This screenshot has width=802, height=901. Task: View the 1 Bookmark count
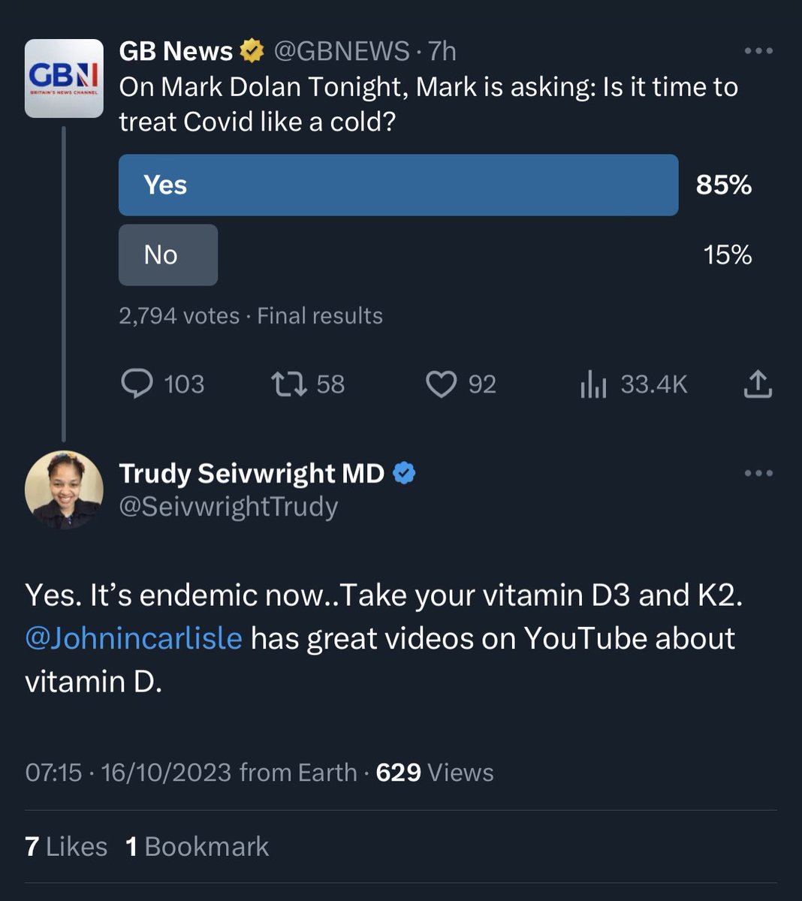point(197,847)
